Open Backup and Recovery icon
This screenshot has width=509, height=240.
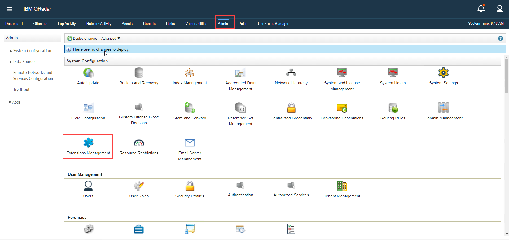[x=139, y=73]
